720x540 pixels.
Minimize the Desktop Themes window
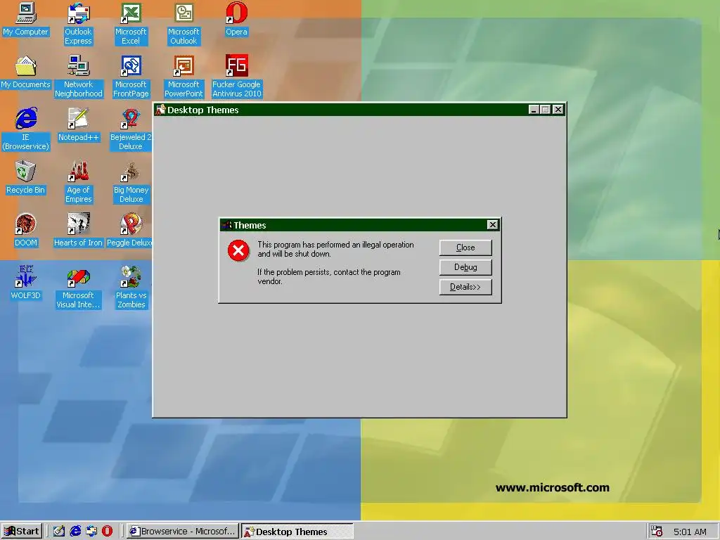[533, 109]
